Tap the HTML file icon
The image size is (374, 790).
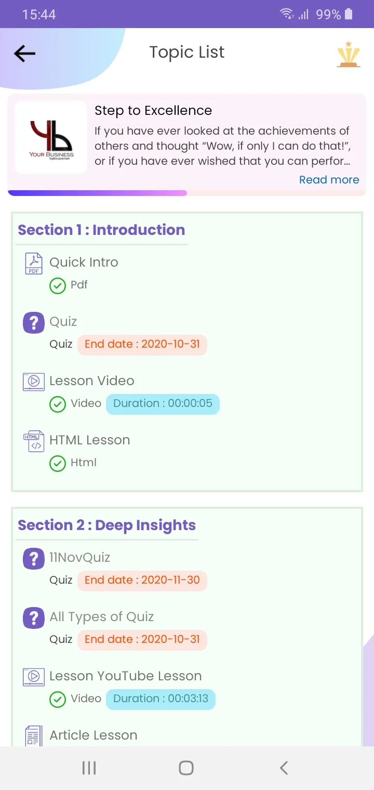pyautogui.click(x=34, y=441)
